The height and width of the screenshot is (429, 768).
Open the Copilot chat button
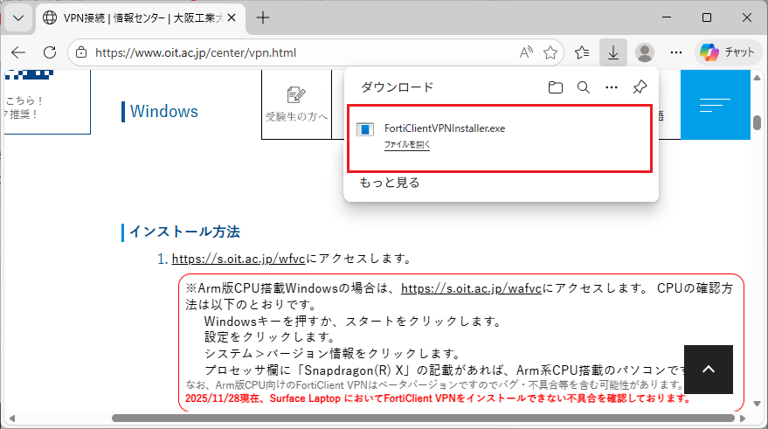point(727,52)
